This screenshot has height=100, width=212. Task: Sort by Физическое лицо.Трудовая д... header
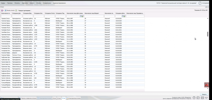pyautogui.click(x=135, y=13)
